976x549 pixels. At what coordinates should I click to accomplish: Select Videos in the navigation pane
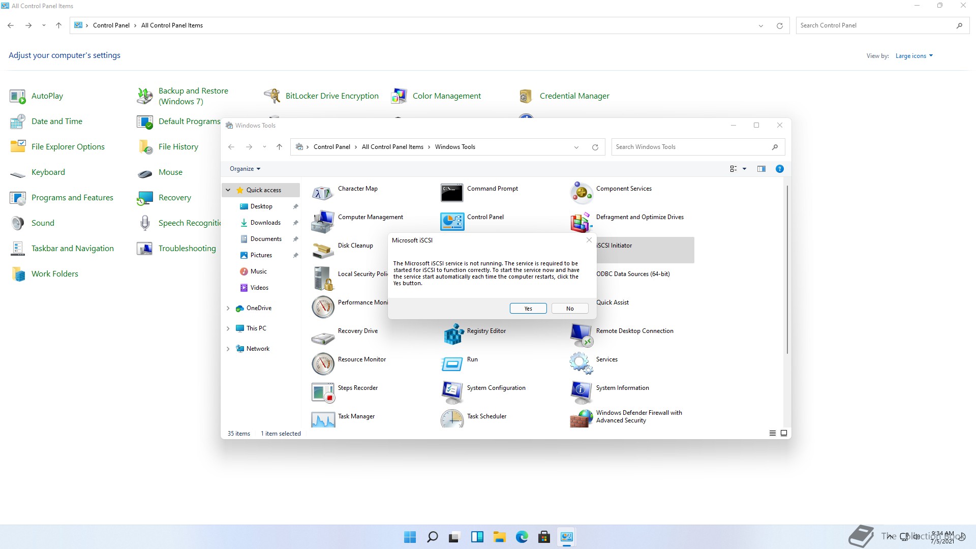(259, 288)
